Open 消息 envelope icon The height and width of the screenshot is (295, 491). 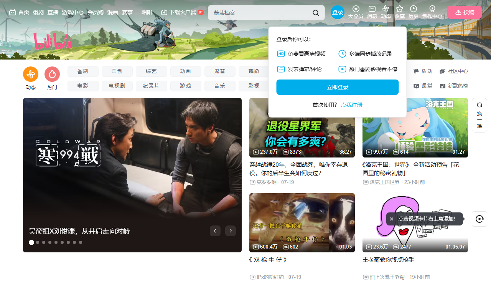(x=372, y=9)
